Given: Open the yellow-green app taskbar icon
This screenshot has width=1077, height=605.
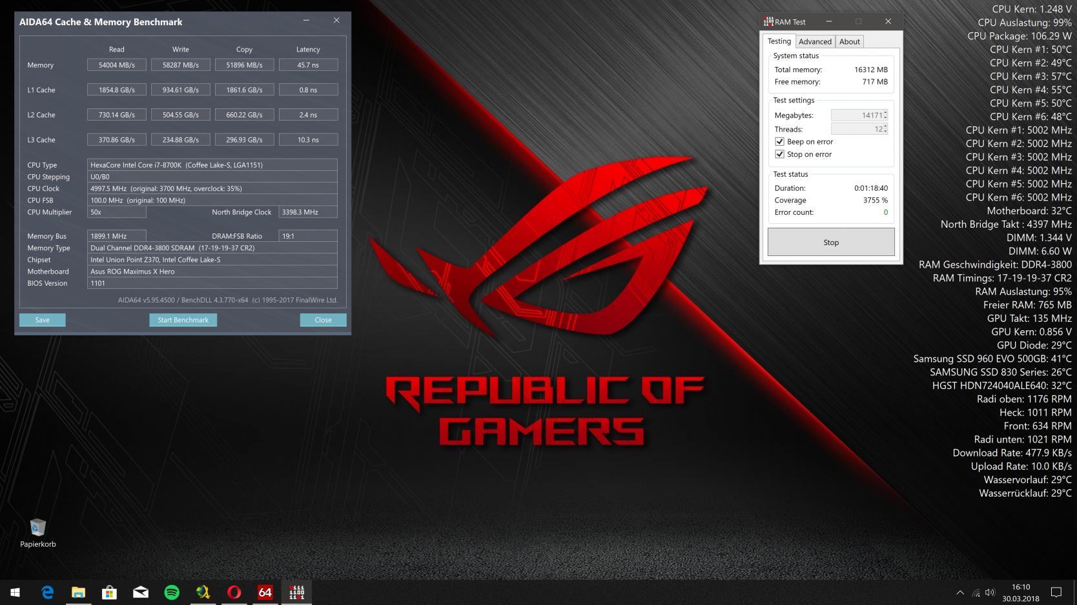Looking at the screenshot, I should [x=203, y=592].
